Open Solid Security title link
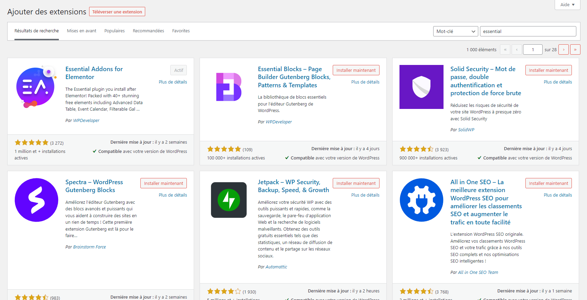 click(485, 81)
